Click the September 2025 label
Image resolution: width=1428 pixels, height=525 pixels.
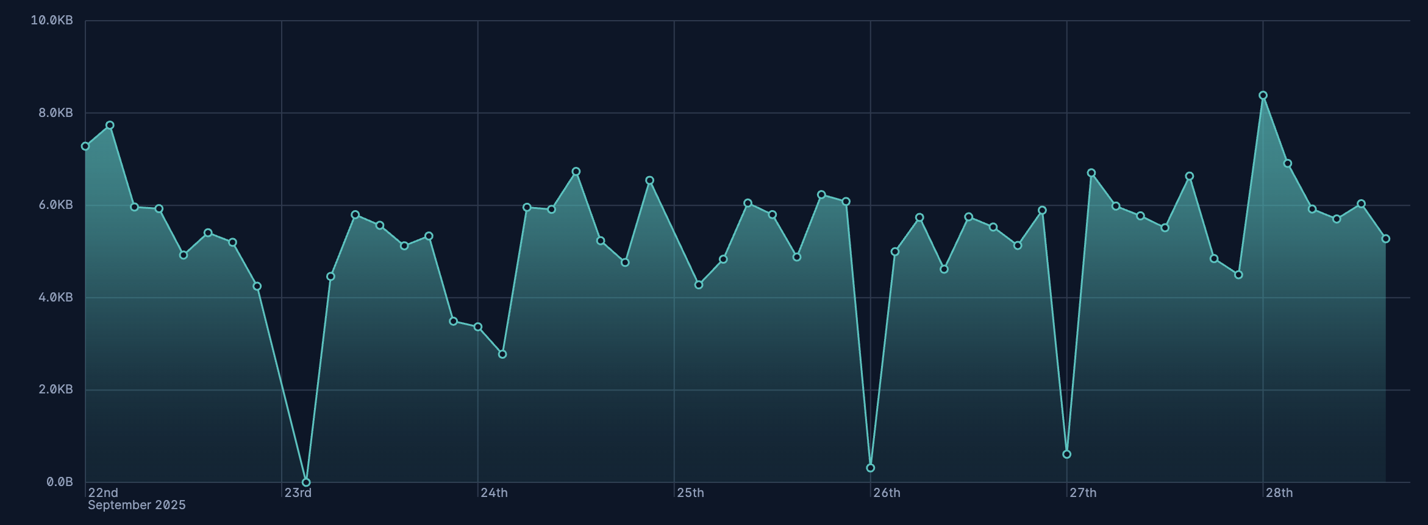tap(137, 505)
